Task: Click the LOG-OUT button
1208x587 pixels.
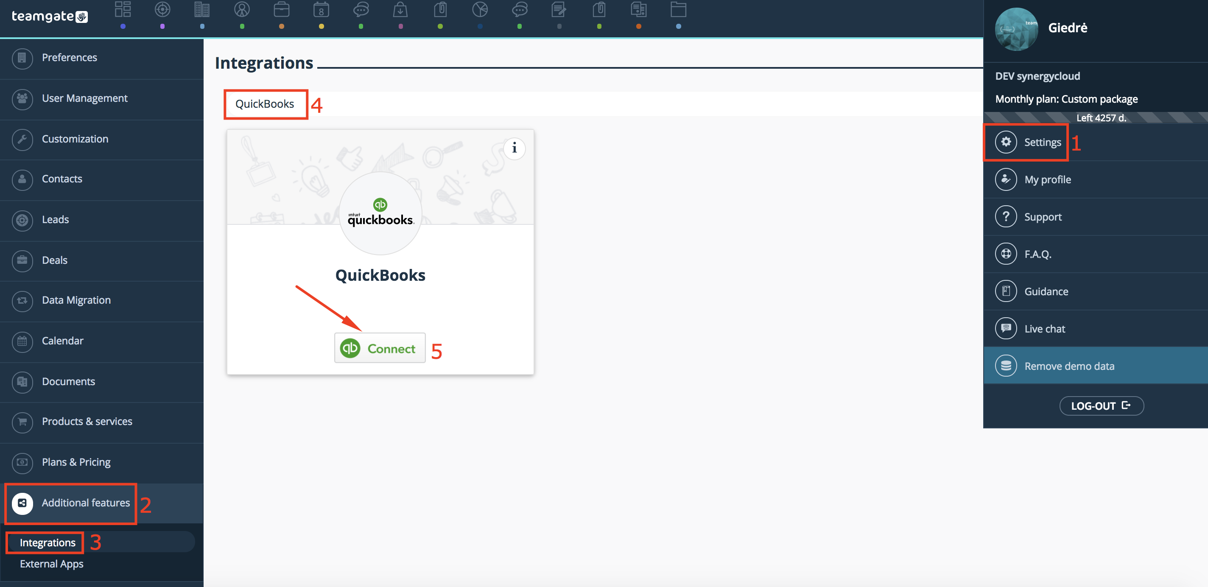Action: click(x=1102, y=406)
